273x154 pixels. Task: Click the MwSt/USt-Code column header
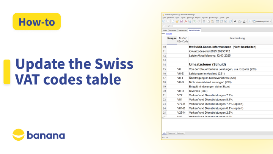click(x=183, y=40)
